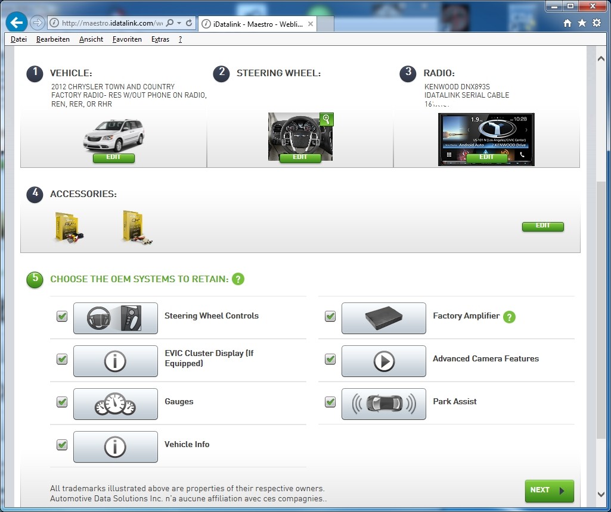This screenshot has height=512, width=611.
Task: Click the Vehicle Info icon button
Action: (116, 447)
